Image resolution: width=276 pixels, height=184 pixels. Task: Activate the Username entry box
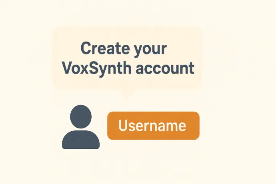coord(153,126)
